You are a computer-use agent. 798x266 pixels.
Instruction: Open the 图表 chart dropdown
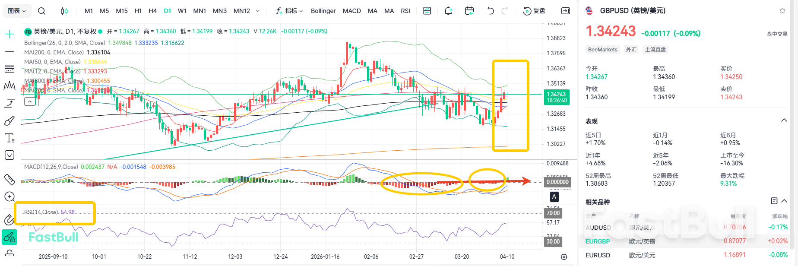point(17,11)
